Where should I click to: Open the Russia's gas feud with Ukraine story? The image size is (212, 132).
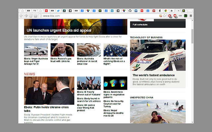coord(61,60)
